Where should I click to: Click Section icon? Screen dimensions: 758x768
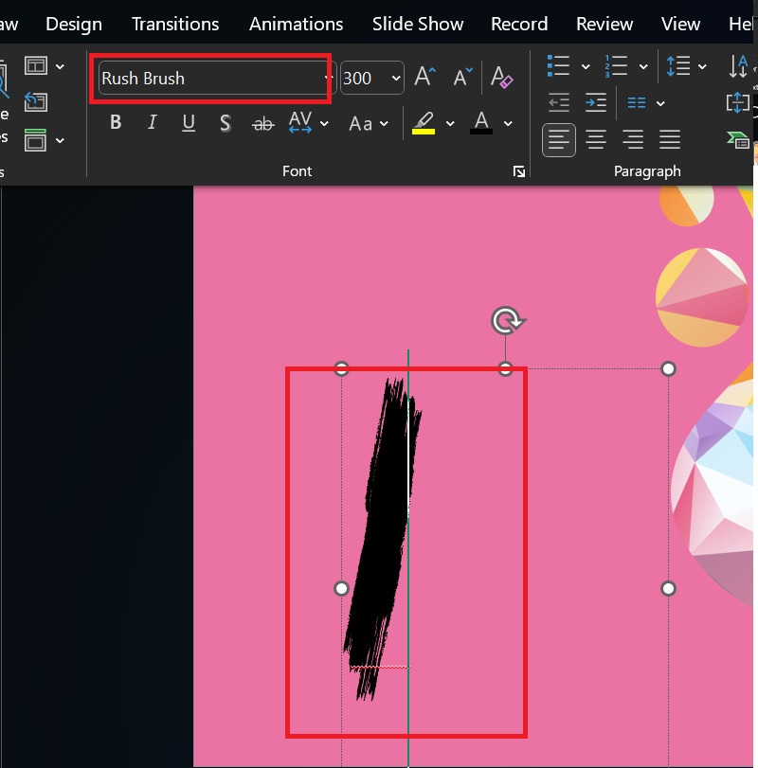coord(35,140)
